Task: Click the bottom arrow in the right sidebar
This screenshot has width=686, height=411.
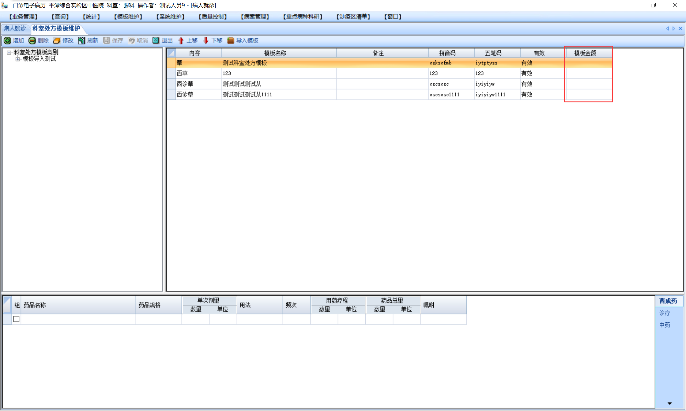Action: click(669, 403)
